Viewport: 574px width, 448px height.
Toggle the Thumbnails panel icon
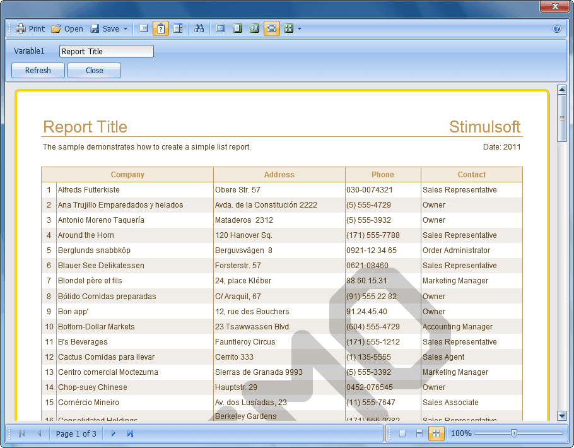[178, 28]
